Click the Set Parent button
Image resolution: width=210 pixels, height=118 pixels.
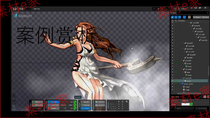point(201,108)
